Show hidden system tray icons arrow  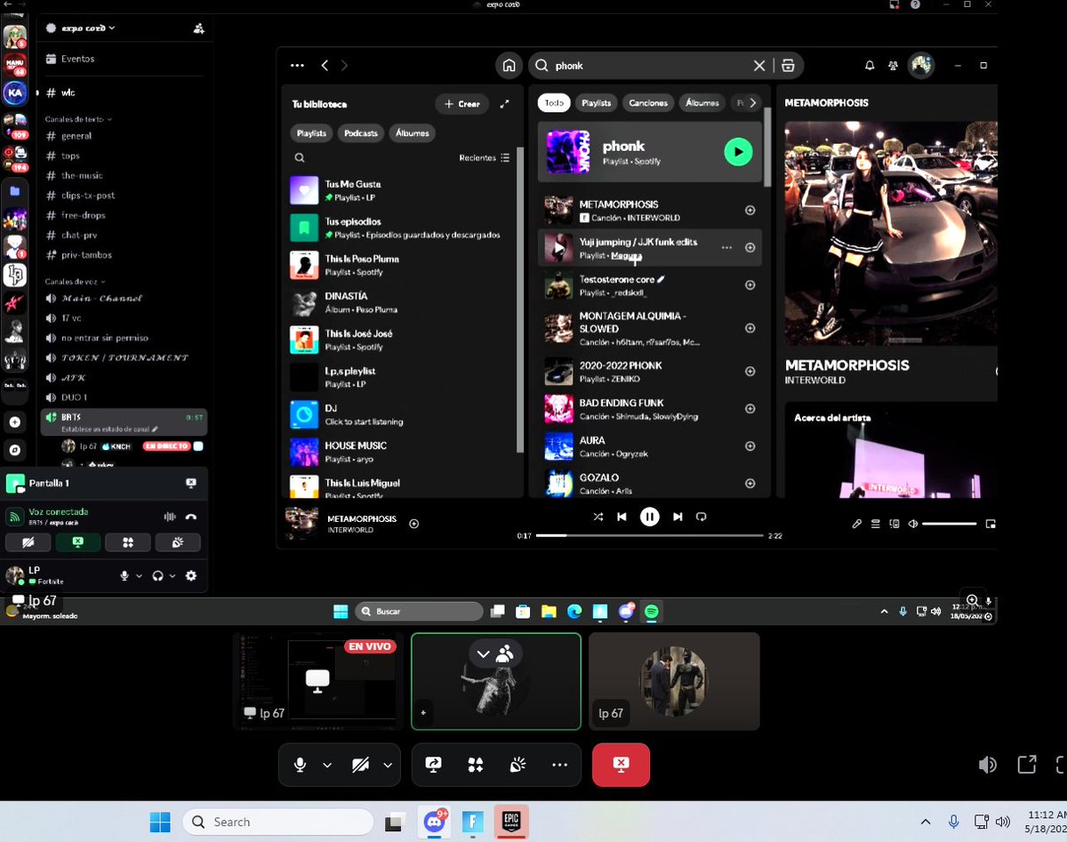(x=926, y=822)
